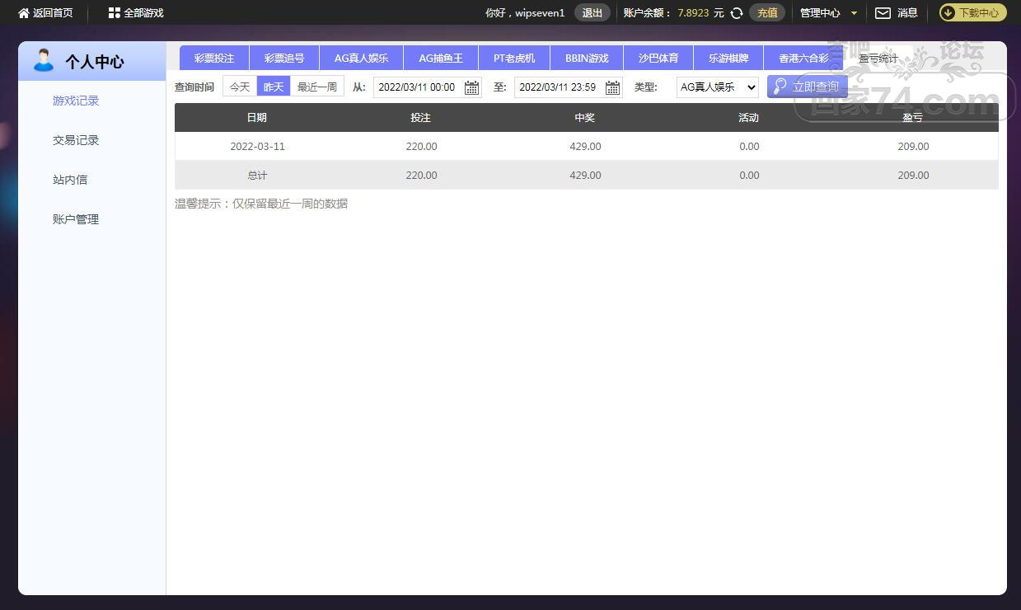Click the start date input field

pyautogui.click(x=417, y=87)
